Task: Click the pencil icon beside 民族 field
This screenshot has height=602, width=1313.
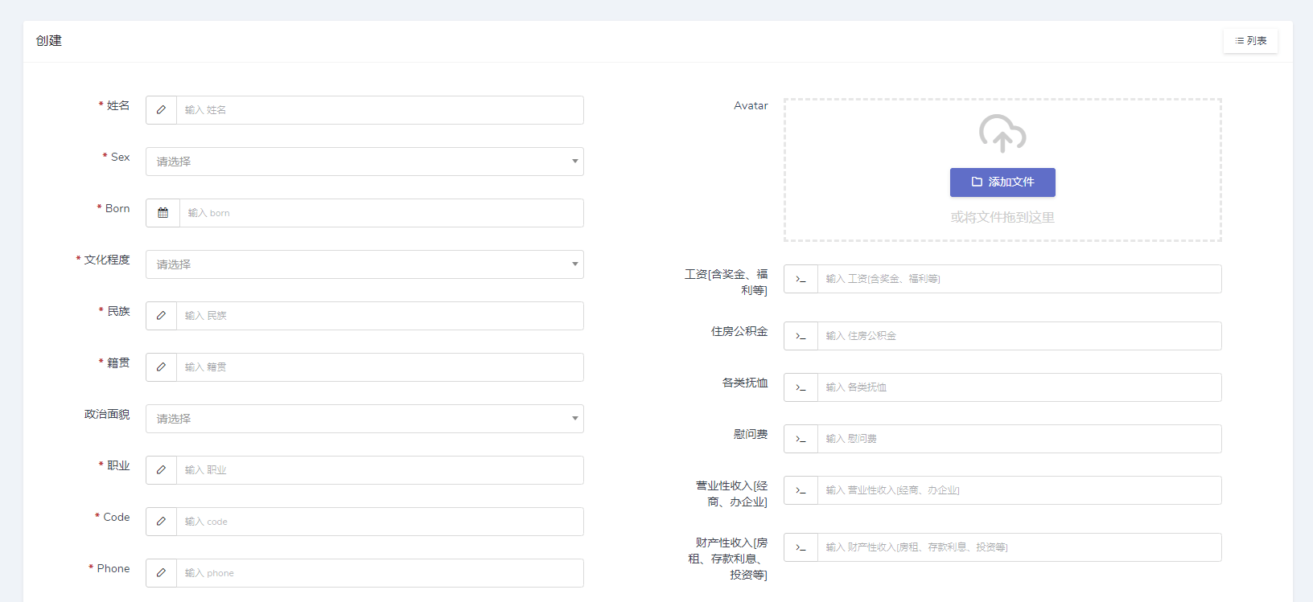Action: [x=161, y=316]
